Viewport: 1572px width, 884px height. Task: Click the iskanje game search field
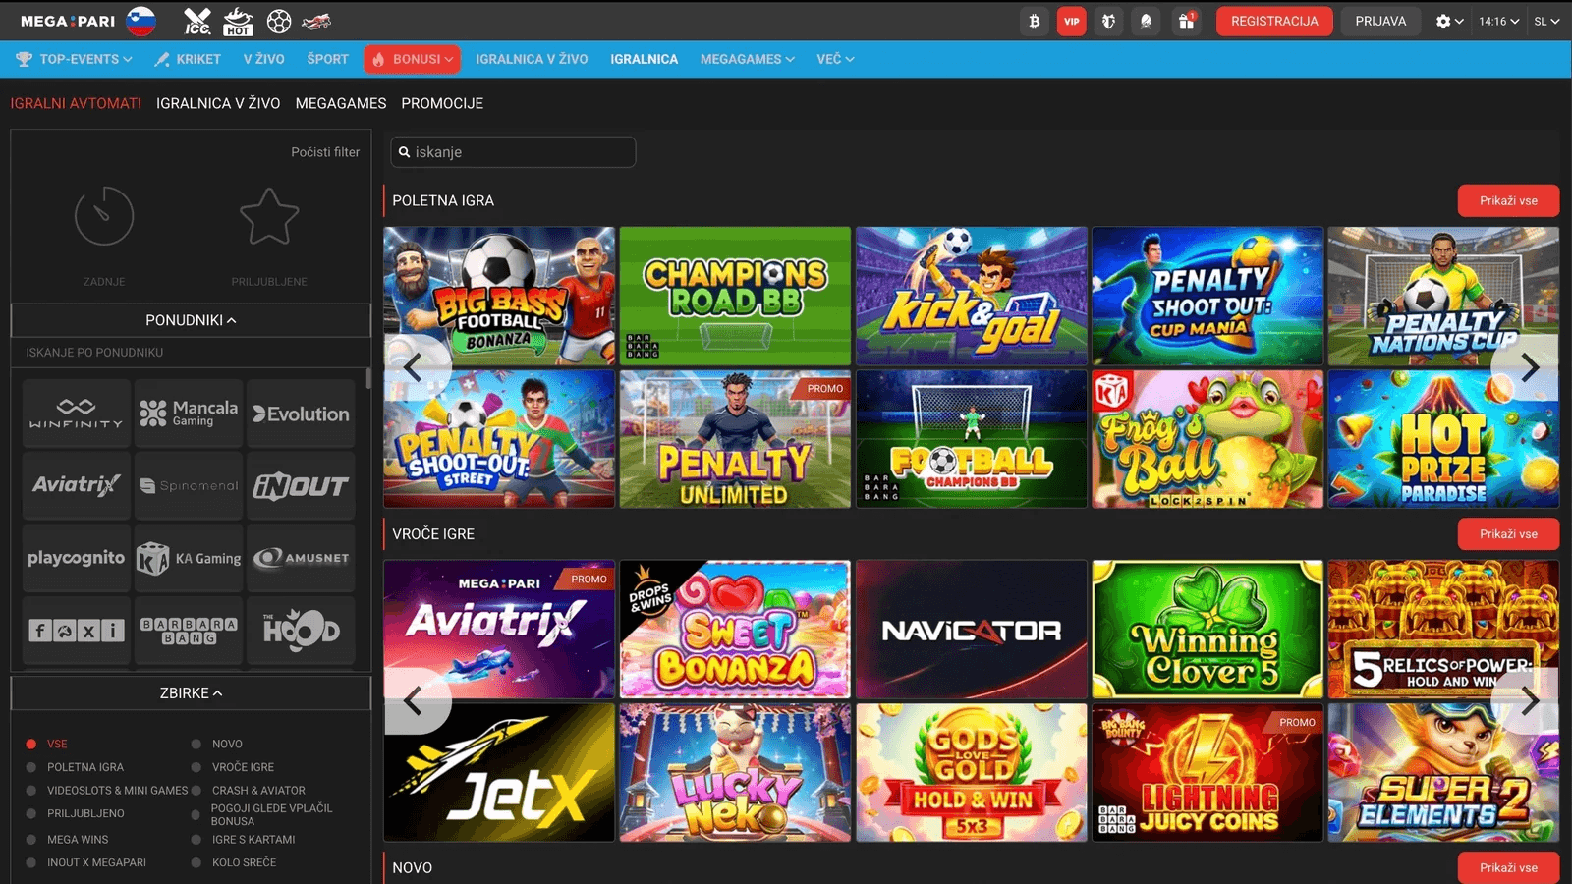click(513, 152)
